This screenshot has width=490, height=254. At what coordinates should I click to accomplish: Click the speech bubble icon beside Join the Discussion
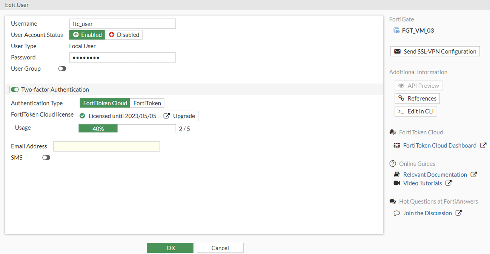(x=397, y=213)
